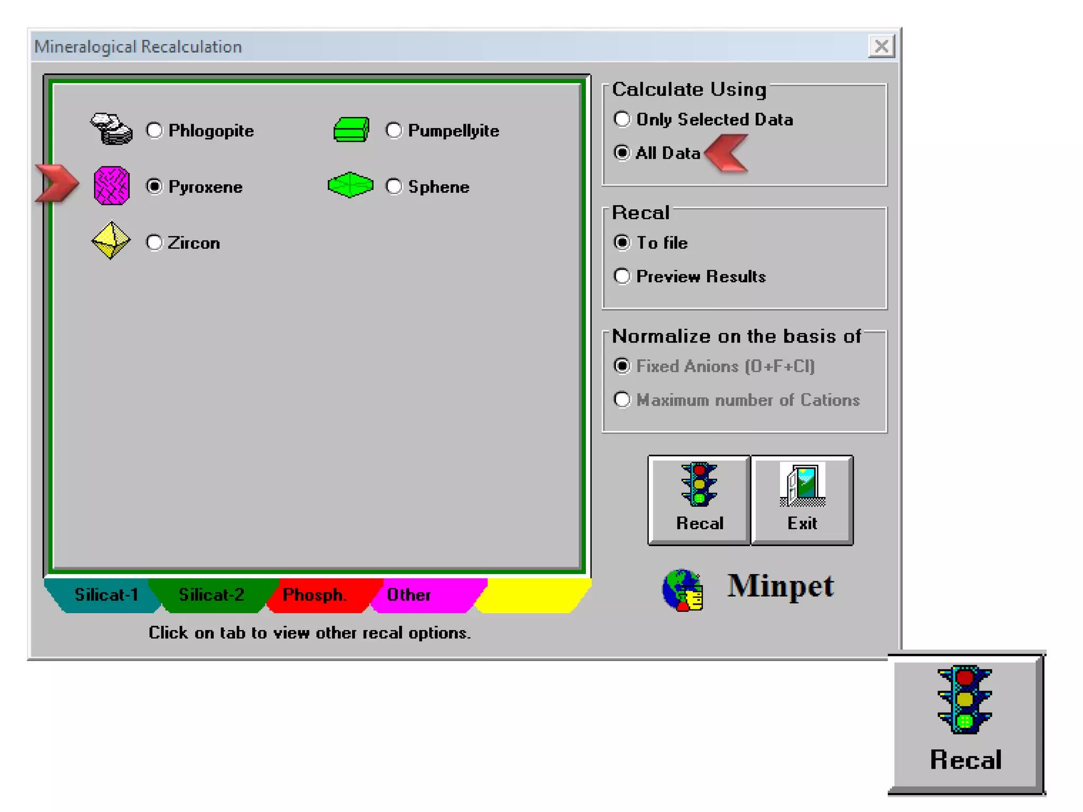Click the Minpet globe logo icon
The image size is (1083, 812).
click(x=683, y=589)
